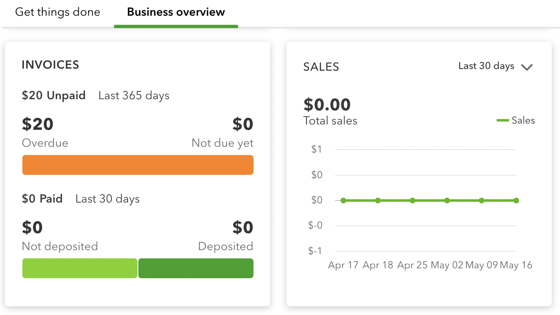Viewport: 560px width, 315px height.
Task: Click the dark green deposited bar
Action: 196,268
